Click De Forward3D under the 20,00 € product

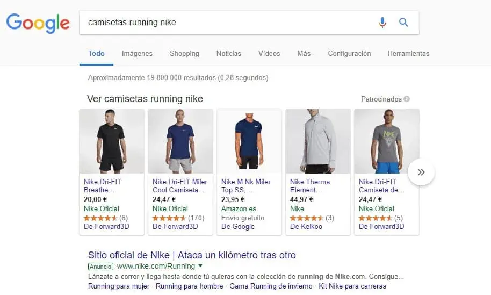[x=106, y=226]
